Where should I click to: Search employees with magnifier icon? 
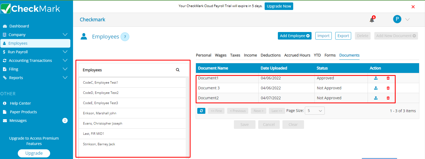[178, 70]
